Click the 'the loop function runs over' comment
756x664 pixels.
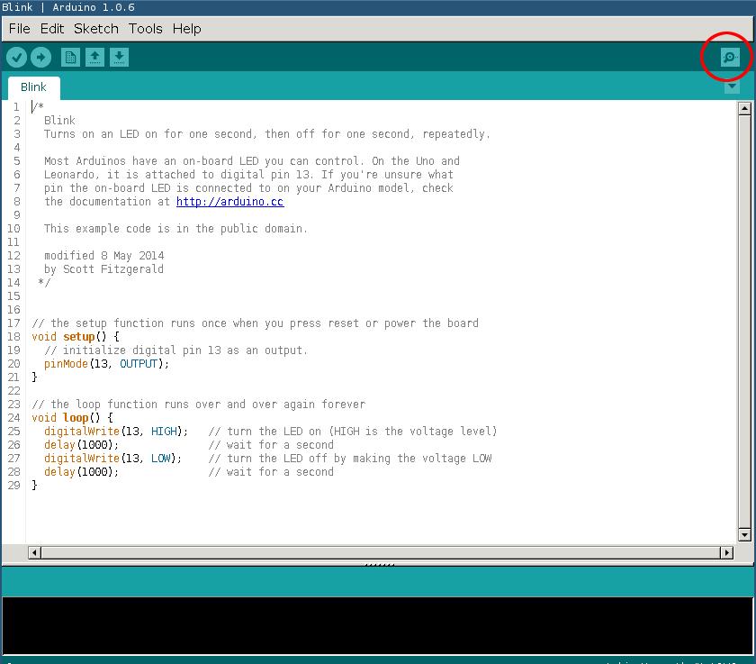coord(199,405)
